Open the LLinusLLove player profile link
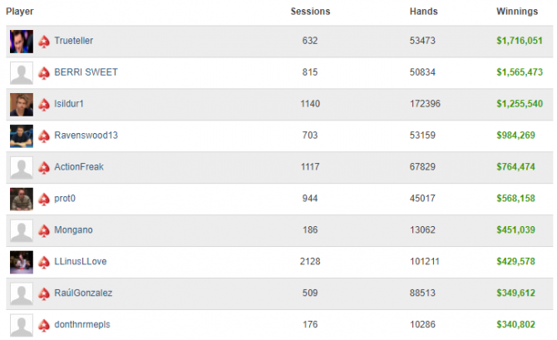 click(81, 261)
